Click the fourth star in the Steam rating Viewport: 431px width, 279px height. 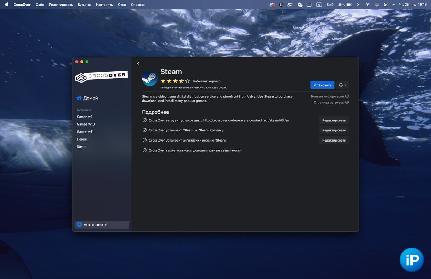(x=181, y=81)
